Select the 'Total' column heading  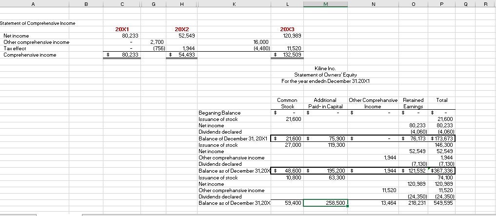pyautogui.click(x=442, y=100)
